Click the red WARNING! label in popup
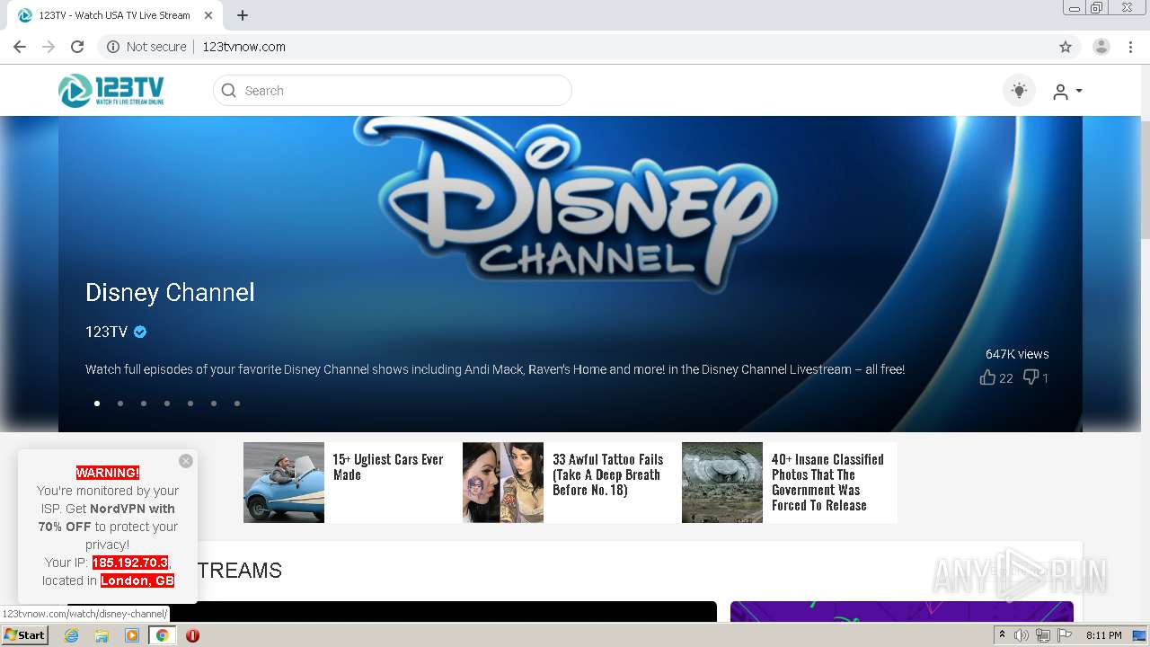The width and height of the screenshot is (1150, 647). pos(108,473)
